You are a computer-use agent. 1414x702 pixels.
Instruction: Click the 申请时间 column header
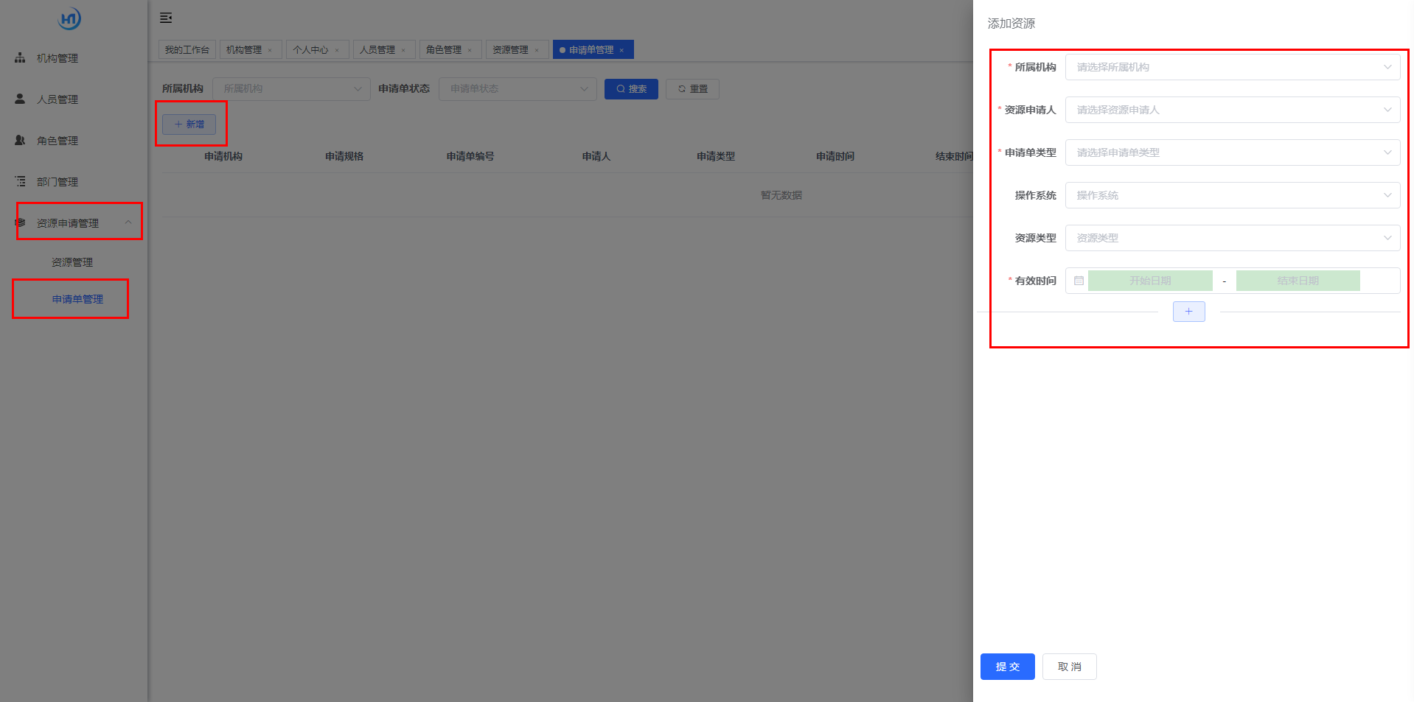pos(835,156)
